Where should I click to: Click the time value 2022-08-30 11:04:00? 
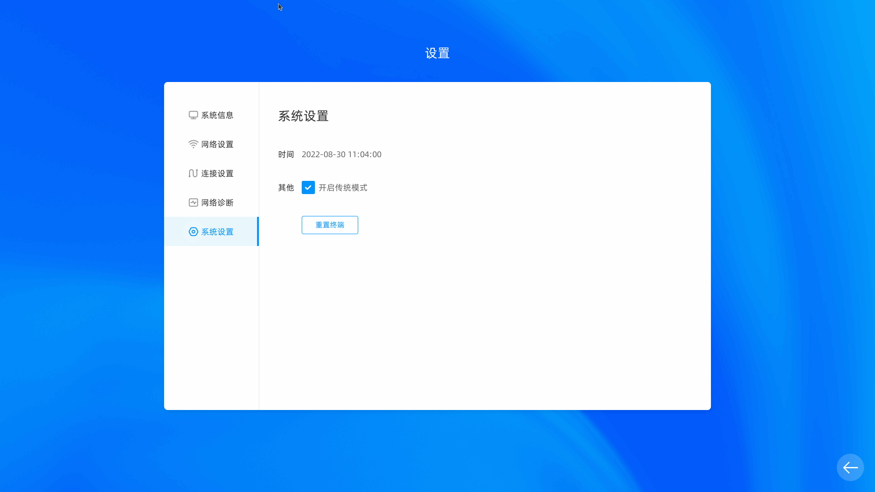click(x=341, y=154)
